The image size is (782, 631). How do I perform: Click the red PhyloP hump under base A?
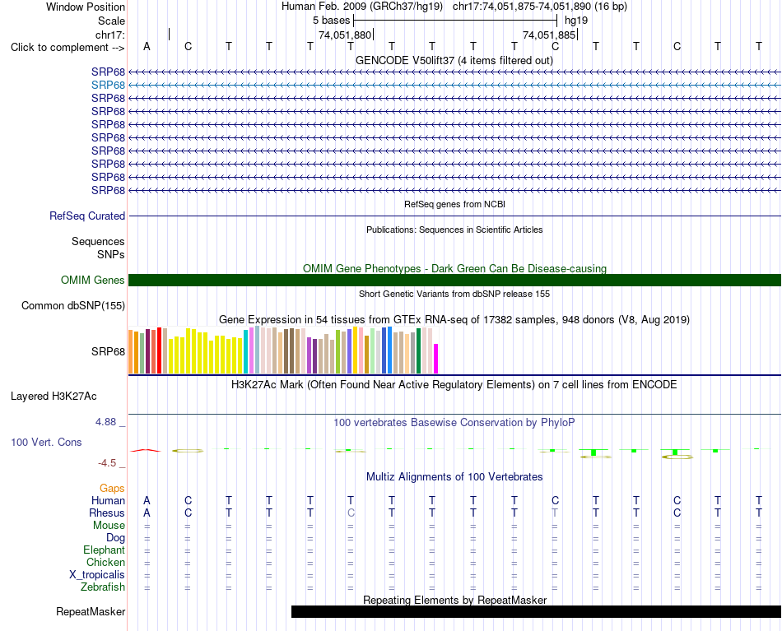(x=147, y=450)
